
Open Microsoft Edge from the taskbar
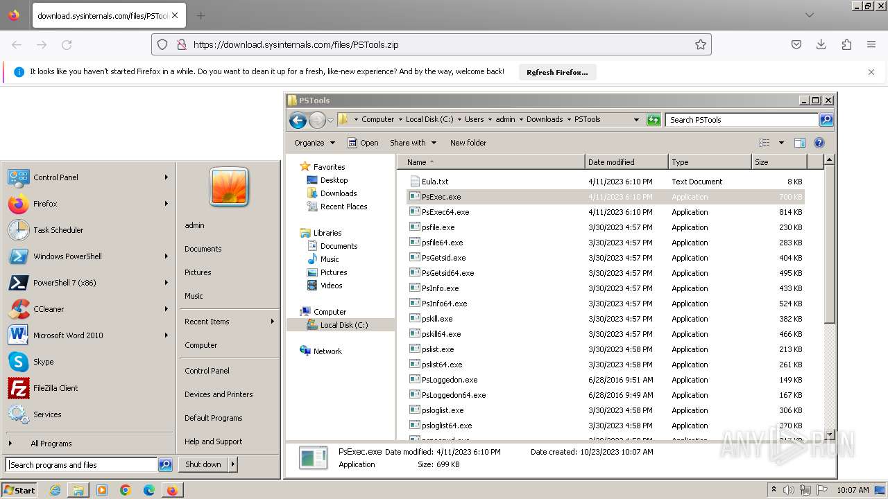[149, 490]
